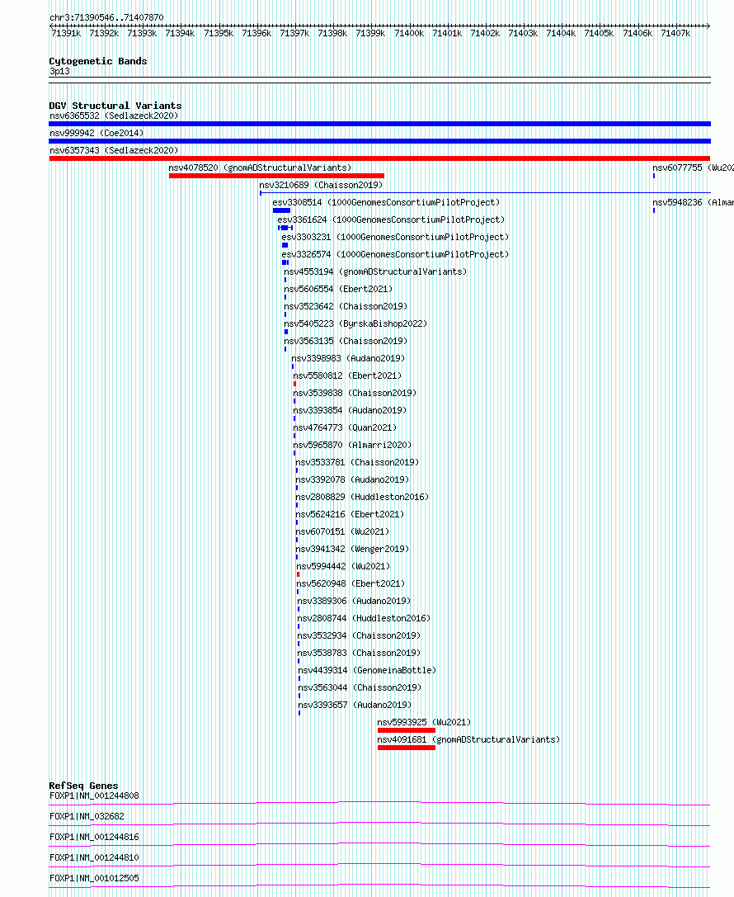This screenshot has width=734, height=897.
Task: Click the 71395k ruler position
Action: [219, 33]
